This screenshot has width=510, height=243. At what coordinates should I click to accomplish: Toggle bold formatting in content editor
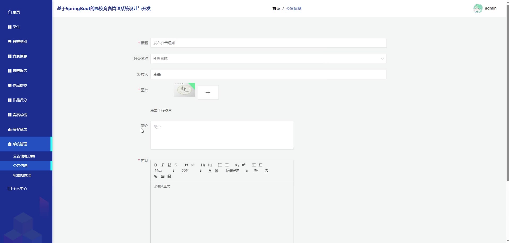click(156, 165)
